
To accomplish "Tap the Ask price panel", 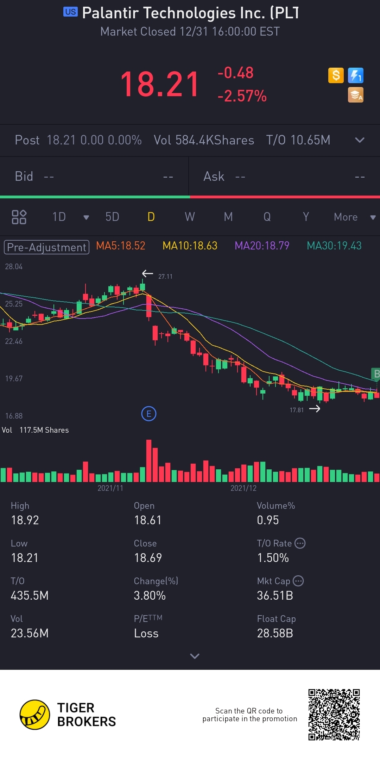I will click(284, 176).
